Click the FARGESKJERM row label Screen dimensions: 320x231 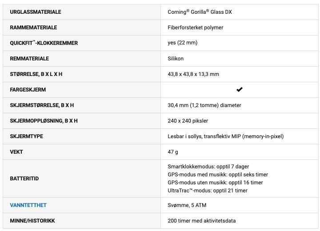coord(28,90)
